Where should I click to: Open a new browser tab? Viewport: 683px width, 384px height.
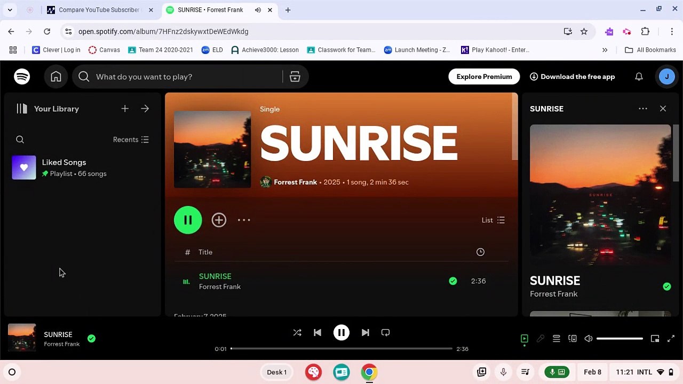pyautogui.click(x=288, y=10)
